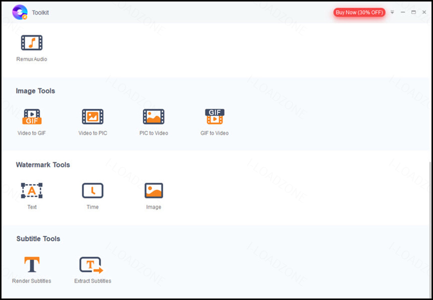
Task: Choose the Time watermark tool icon
Action: click(x=93, y=190)
